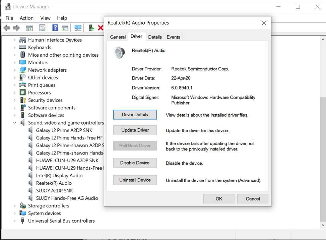Click the System devices icon
The width and height of the screenshot is (326, 240).
point(23,213)
